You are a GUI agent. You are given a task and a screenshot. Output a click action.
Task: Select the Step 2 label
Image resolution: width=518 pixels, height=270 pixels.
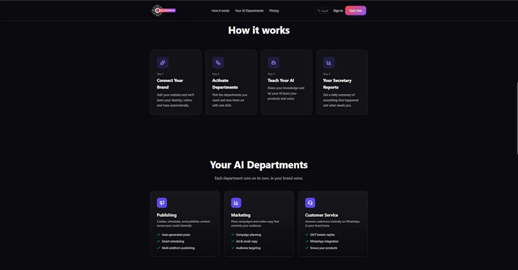coord(216,74)
